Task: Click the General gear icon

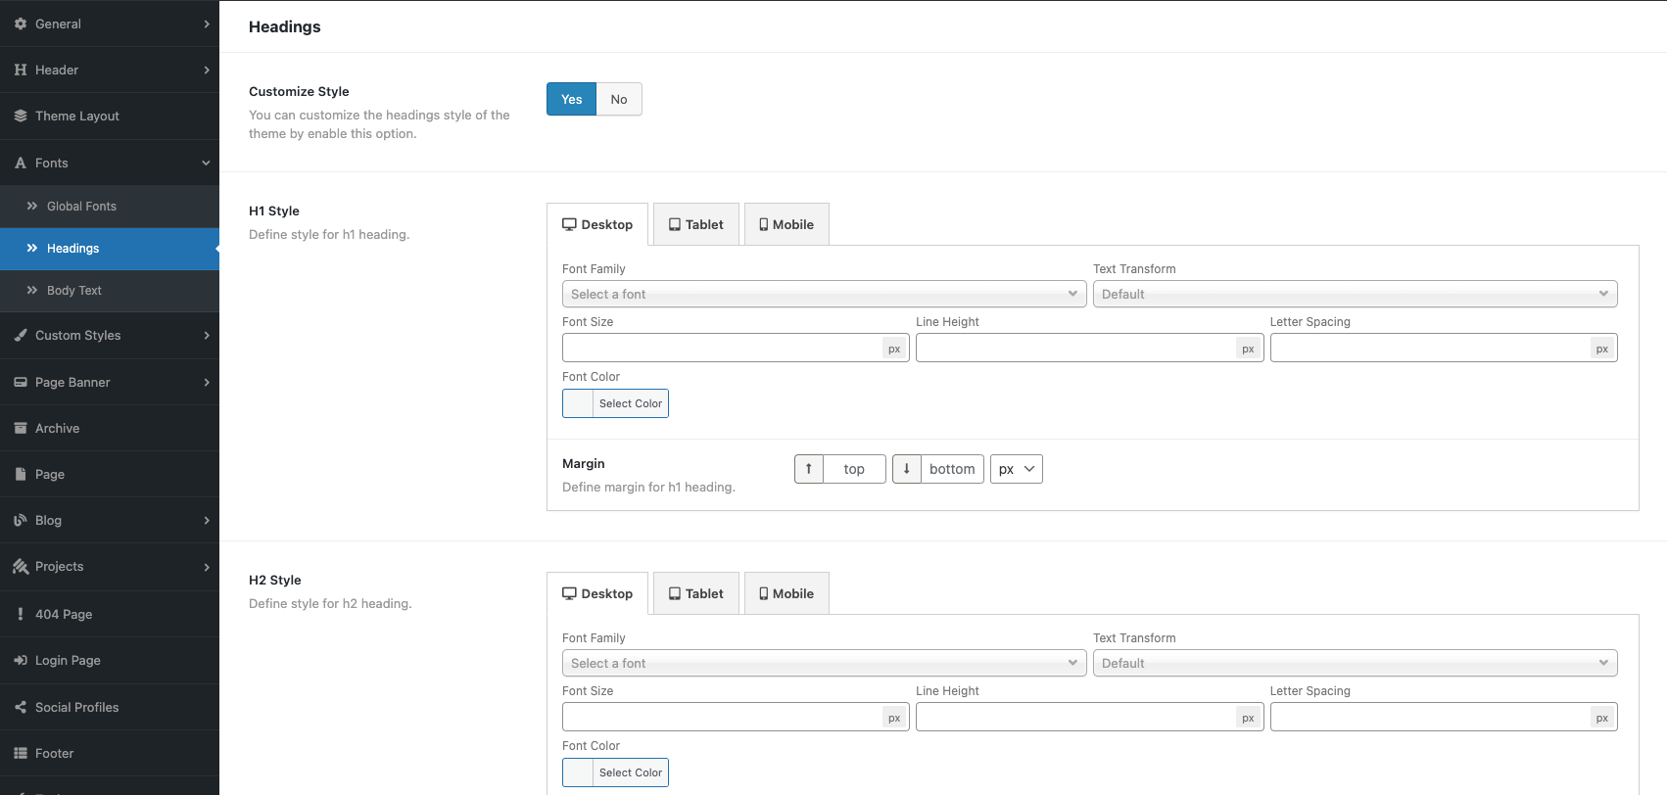Action: [x=21, y=23]
